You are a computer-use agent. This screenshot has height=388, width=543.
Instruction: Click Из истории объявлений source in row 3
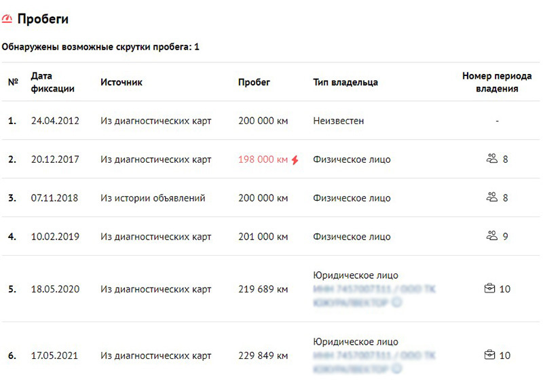(x=153, y=198)
